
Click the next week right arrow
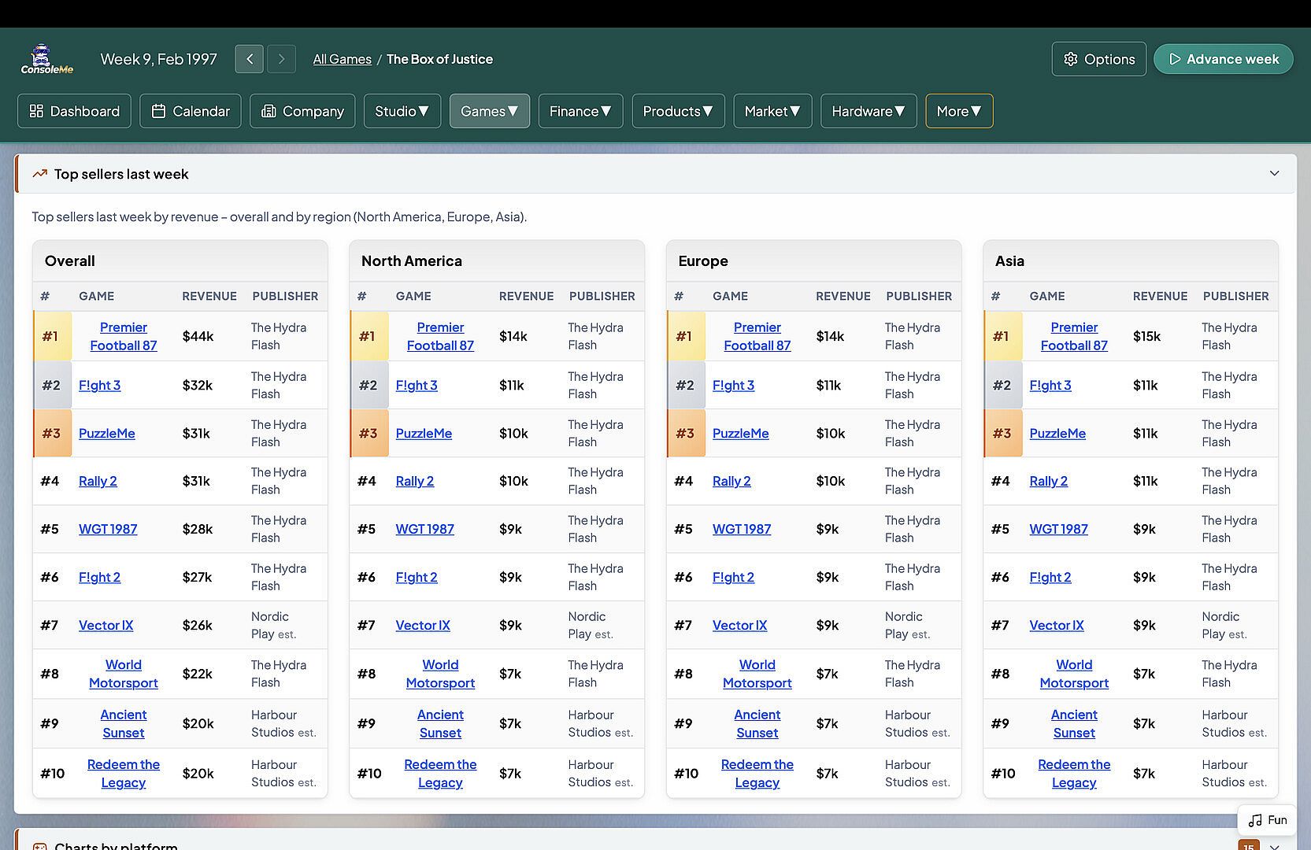(281, 59)
